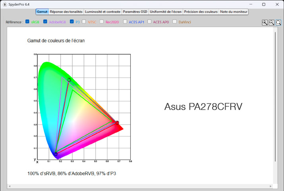Uncheck the AdobeRGB reference checkbox
The width and height of the screenshot is (284, 191).
(45, 21)
